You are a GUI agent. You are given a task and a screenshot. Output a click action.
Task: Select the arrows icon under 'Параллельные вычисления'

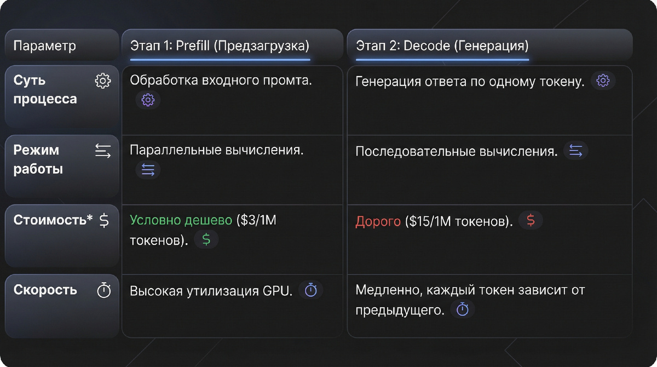tap(147, 170)
